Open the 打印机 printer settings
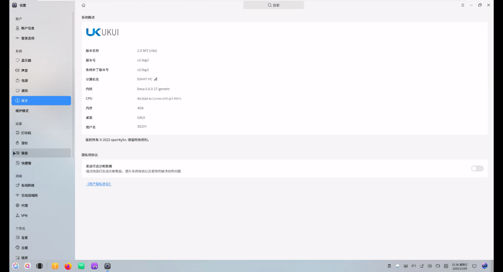 pyautogui.click(x=26, y=133)
